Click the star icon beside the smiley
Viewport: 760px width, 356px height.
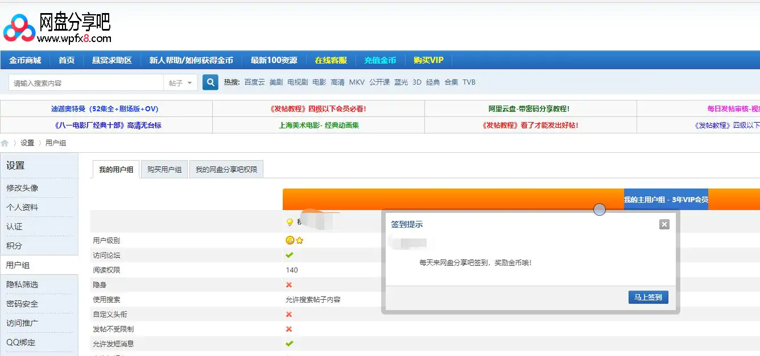300,240
